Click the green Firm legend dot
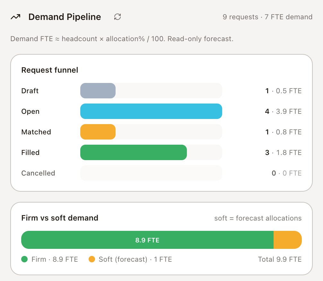Screen dimensions: 323x281 pos(24,259)
